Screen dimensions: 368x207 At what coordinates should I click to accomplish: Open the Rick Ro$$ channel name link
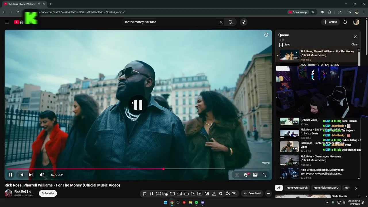21,191
